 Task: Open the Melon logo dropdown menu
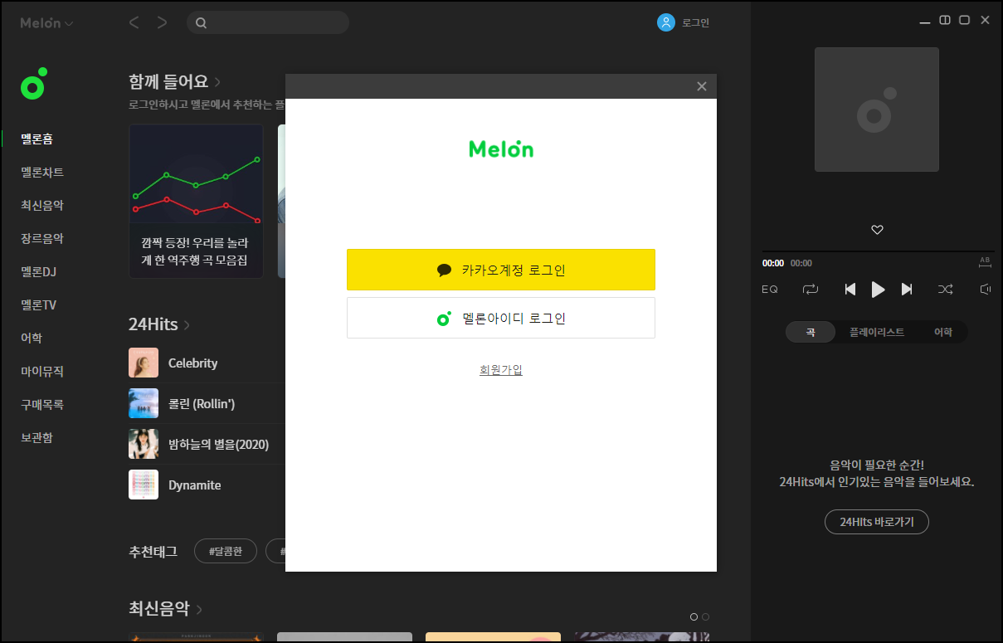pyautogui.click(x=46, y=23)
